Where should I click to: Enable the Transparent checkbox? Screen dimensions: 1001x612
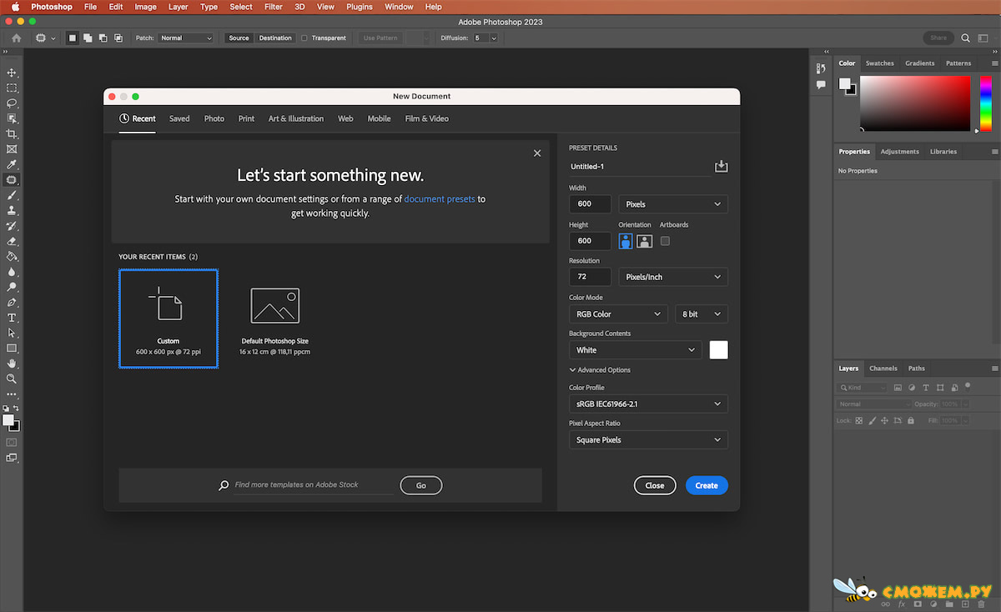[304, 38]
